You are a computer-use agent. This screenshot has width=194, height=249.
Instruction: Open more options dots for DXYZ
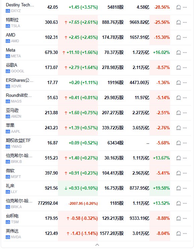click(x=185, y=7)
